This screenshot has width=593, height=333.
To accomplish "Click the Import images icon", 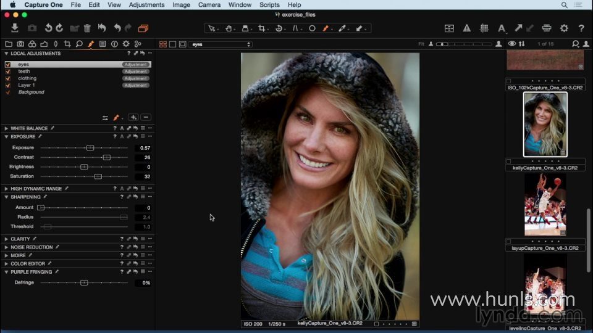I will (15, 28).
